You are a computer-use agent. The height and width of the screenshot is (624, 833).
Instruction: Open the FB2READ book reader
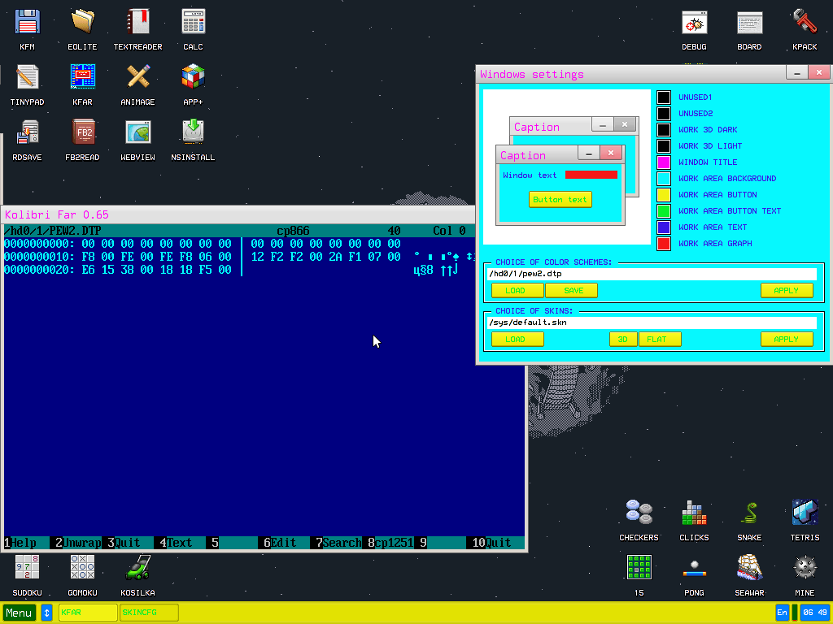click(82, 132)
